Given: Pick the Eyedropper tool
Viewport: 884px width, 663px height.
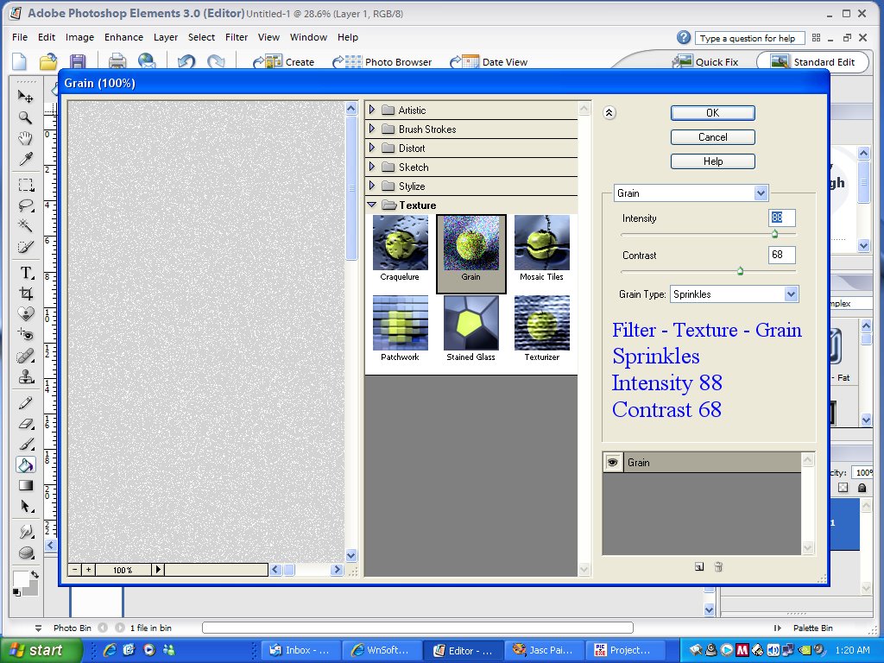Looking at the screenshot, I should pos(26,159).
